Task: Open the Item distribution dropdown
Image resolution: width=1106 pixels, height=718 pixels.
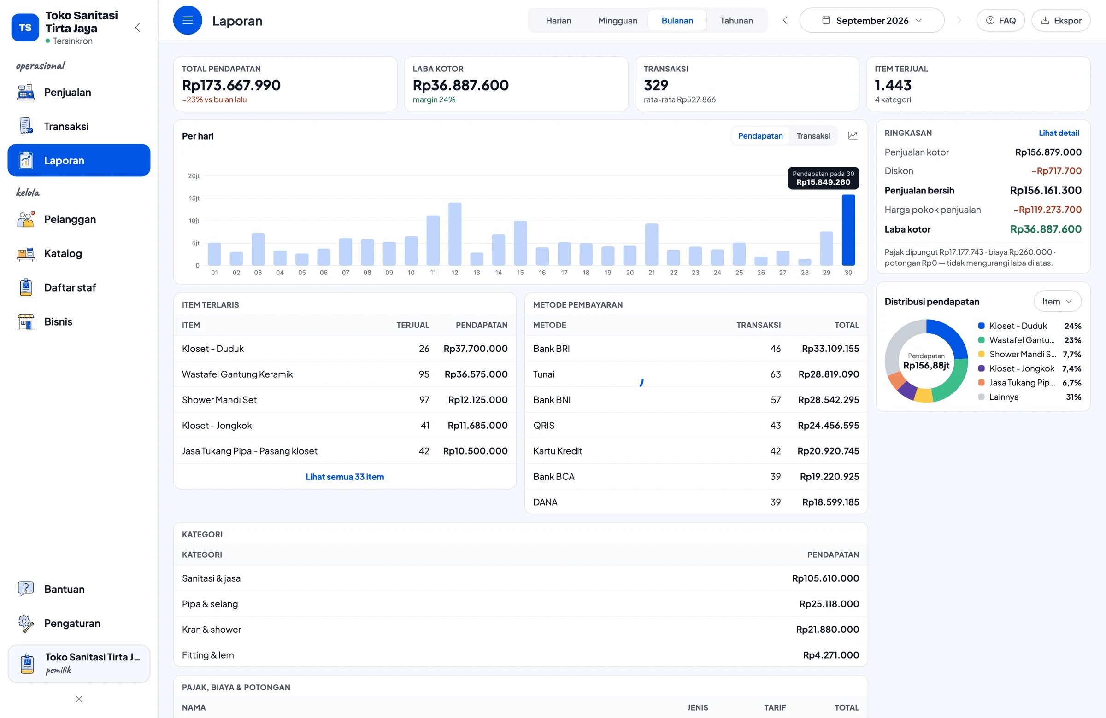Action: pos(1057,301)
